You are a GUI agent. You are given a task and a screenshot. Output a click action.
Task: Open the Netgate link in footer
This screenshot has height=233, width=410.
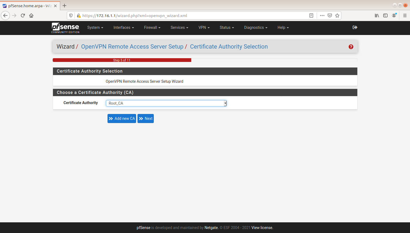211,228
